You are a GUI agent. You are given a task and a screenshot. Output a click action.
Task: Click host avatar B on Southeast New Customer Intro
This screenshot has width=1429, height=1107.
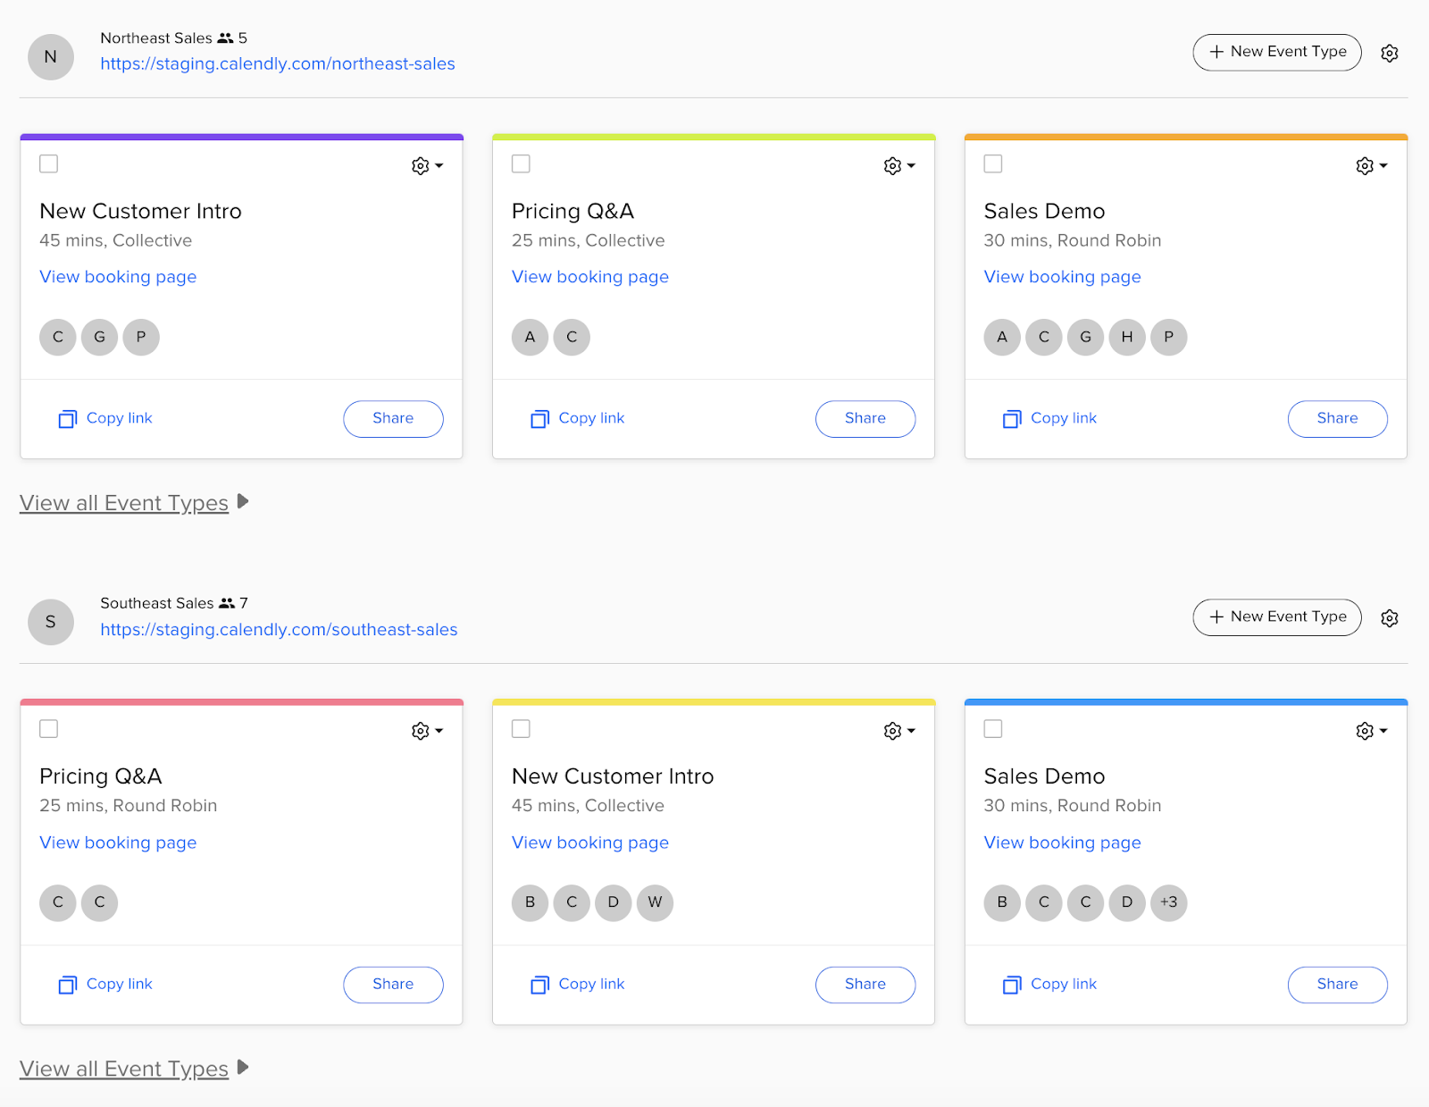[x=530, y=902]
